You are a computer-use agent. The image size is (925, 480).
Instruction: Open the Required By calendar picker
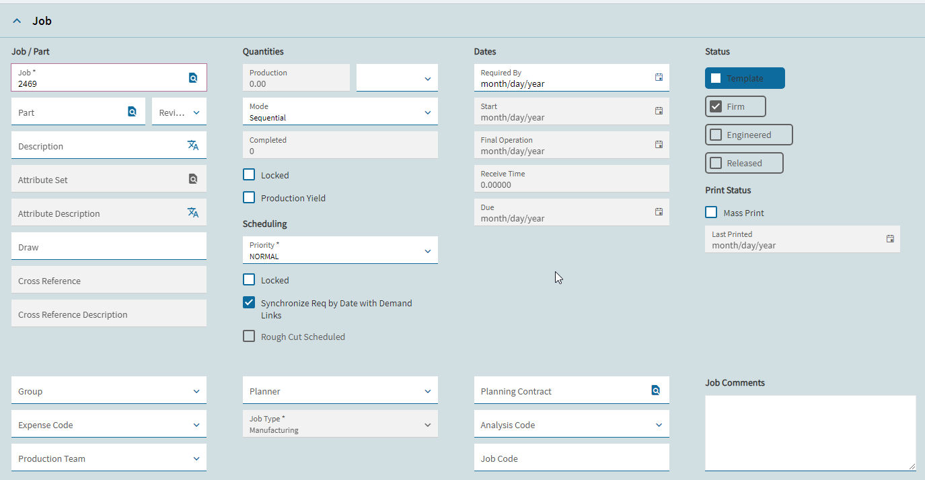pos(659,77)
